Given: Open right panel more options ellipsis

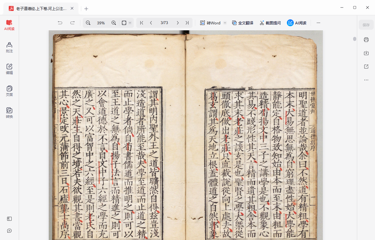Looking at the screenshot, I should tap(366, 80).
